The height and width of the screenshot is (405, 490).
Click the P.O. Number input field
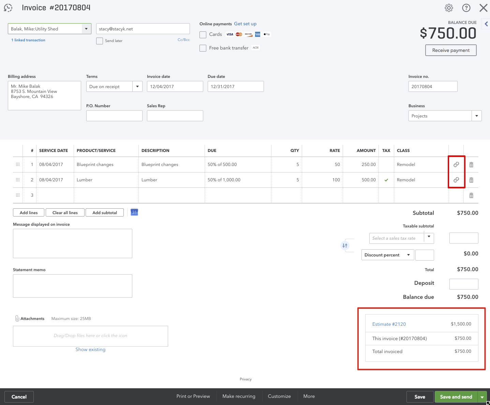coord(114,116)
